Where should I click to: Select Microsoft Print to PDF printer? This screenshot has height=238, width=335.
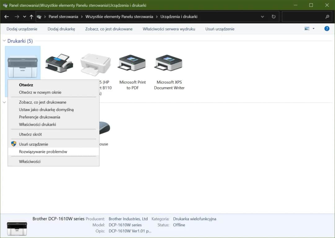tap(132, 64)
